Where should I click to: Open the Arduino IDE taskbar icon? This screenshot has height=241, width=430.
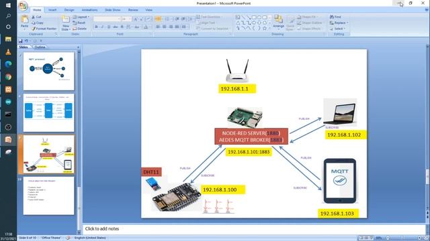[x=8, y=102]
